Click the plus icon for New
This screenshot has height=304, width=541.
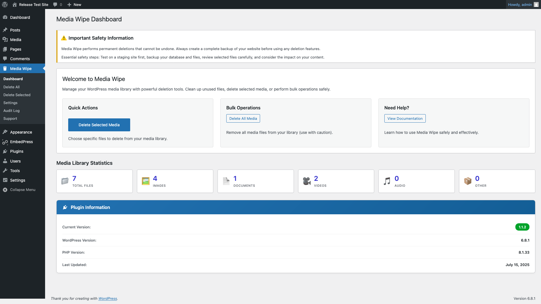(x=69, y=4)
